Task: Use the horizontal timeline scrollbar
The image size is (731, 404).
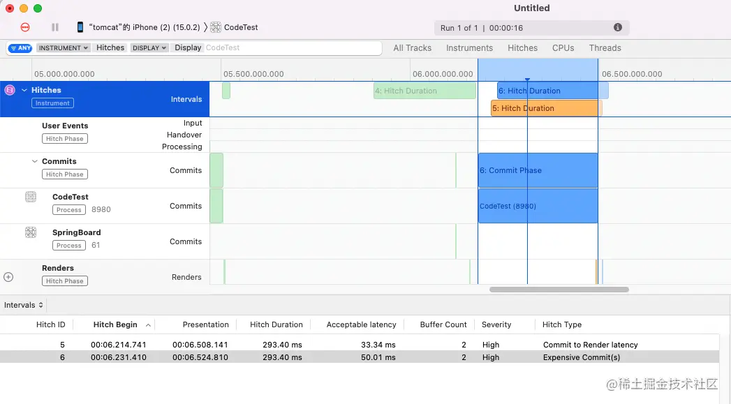Action: (x=559, y=290)
